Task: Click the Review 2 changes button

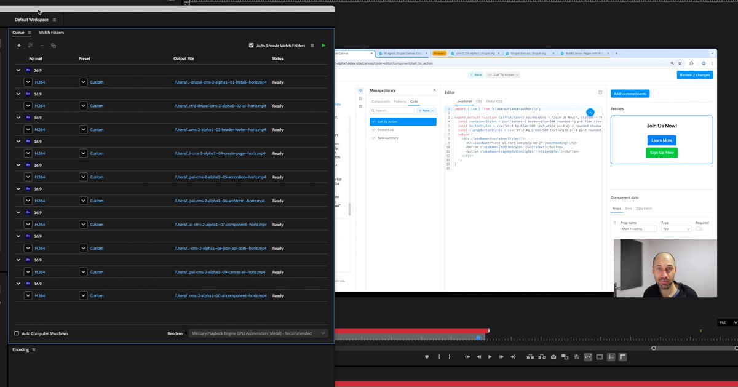Action: [x=695, y=74]
